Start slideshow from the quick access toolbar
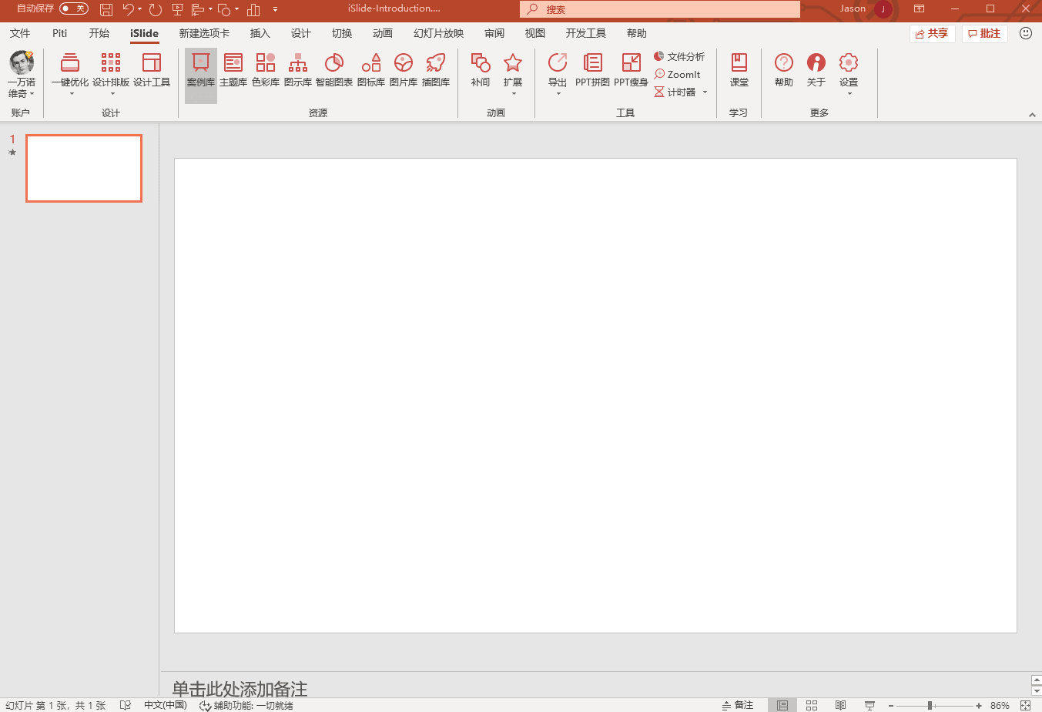This screenshot has width=1042, height=712. click(178, 9)
